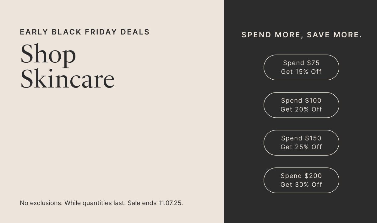Viewport: 377px width, 223px height.
Task: Click the $75 amount in the first offer
Action: click(x=313, y=63)
